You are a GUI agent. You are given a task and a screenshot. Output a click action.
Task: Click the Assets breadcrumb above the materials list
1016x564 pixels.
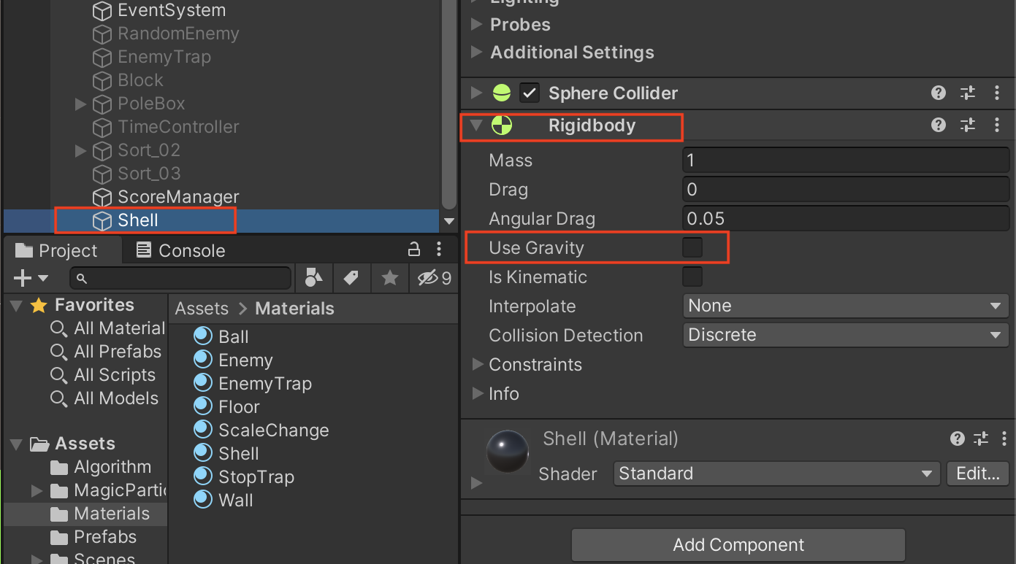pyautogui.click(x=202, y=308)
